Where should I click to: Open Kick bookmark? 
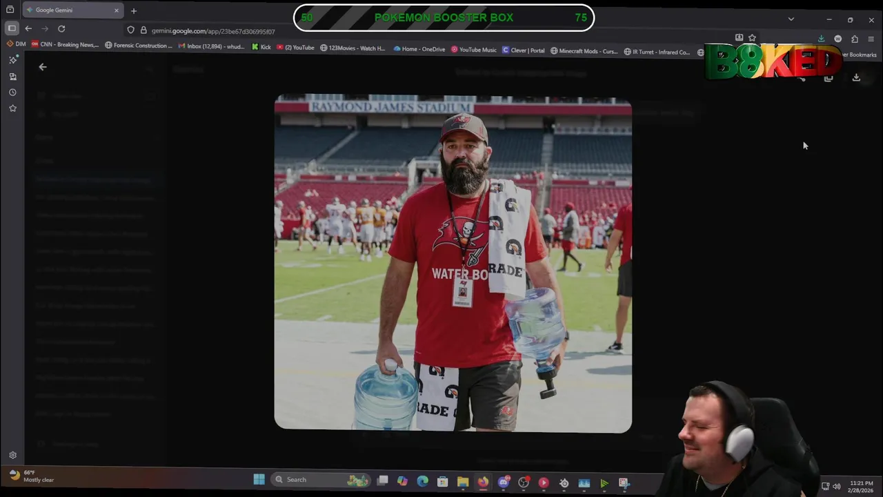[261, 47]
